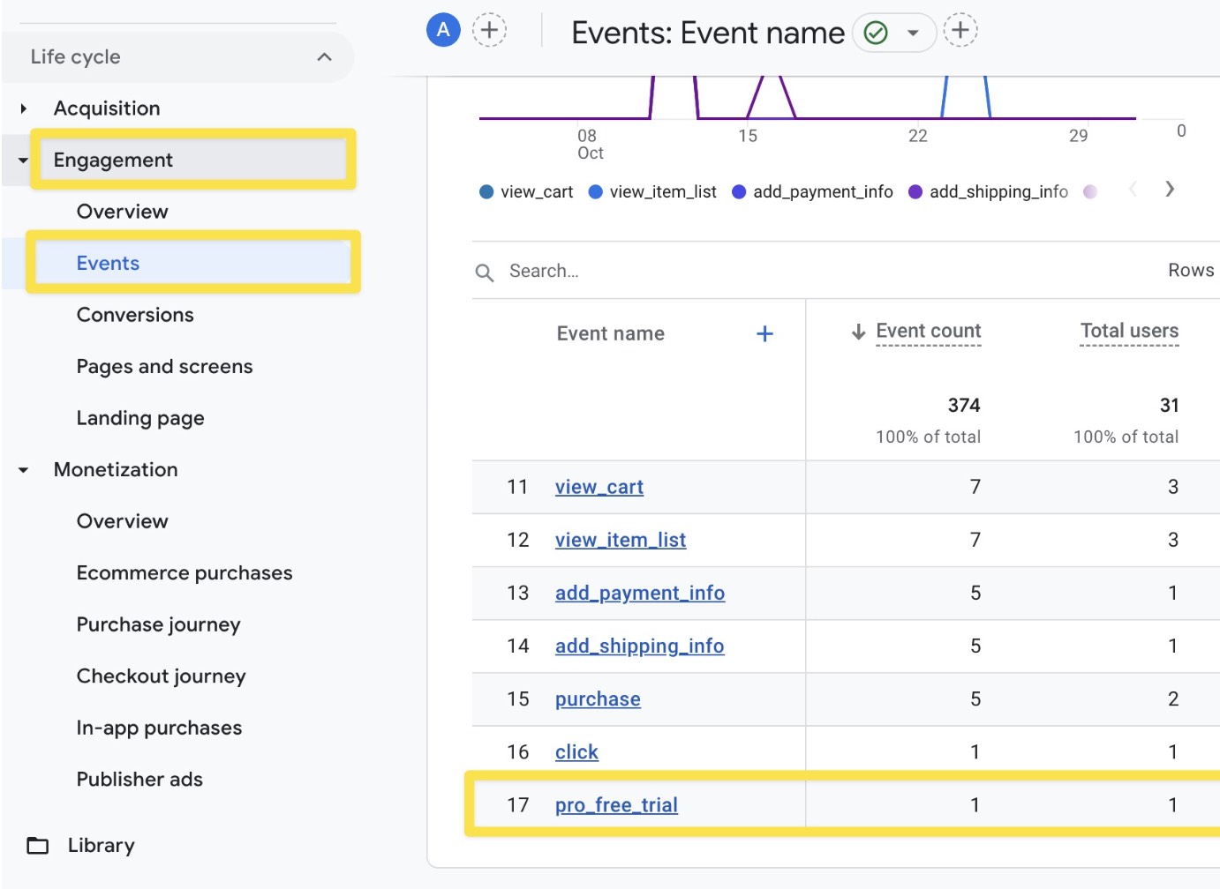
Task: Add a secondary dimension beside Event name
Action: click(764, 333)
